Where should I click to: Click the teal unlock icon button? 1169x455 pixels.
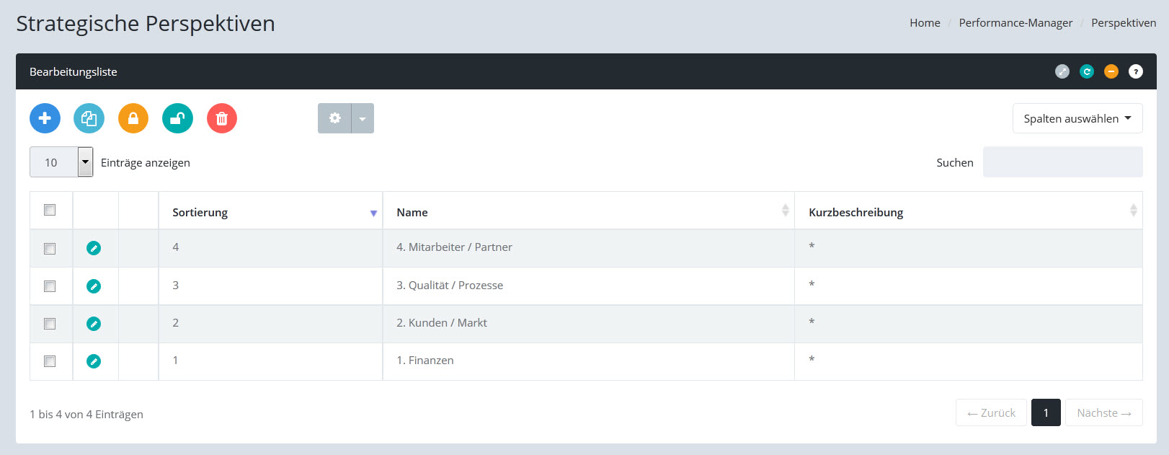tap(177, 118)
